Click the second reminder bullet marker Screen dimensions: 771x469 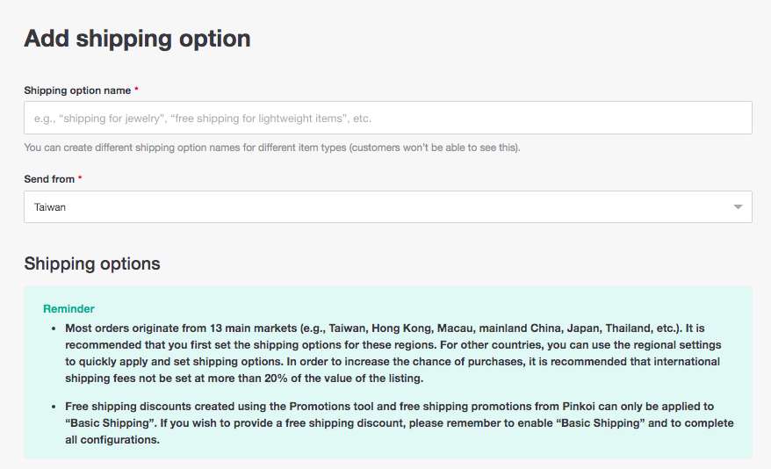pos(54,408)
